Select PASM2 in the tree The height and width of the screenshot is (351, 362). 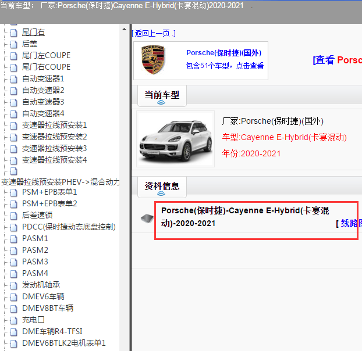[35, 250]
